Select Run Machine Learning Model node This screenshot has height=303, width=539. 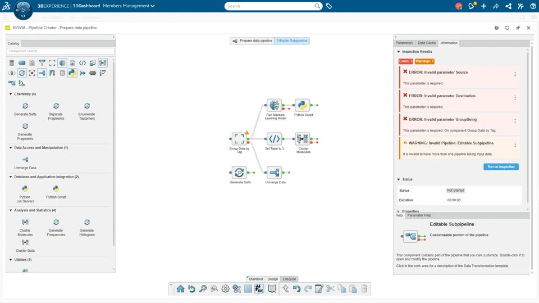pos(275,105)
